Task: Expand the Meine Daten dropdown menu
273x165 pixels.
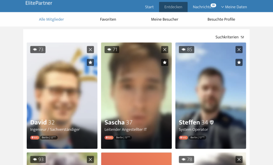Action: [x=234, y=7]
